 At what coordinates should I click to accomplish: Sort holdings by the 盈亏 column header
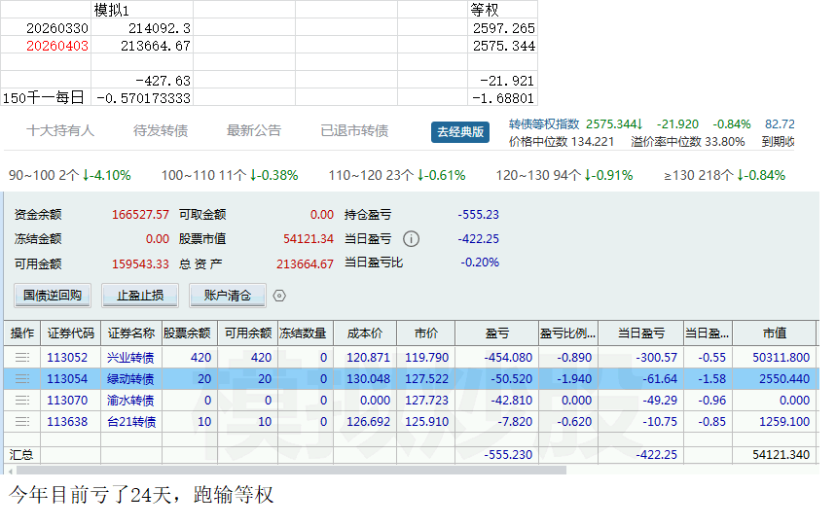[496, 333]
